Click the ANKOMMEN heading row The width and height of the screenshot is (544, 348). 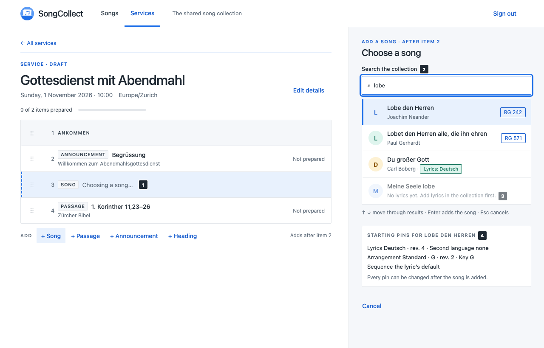point(176,133)
